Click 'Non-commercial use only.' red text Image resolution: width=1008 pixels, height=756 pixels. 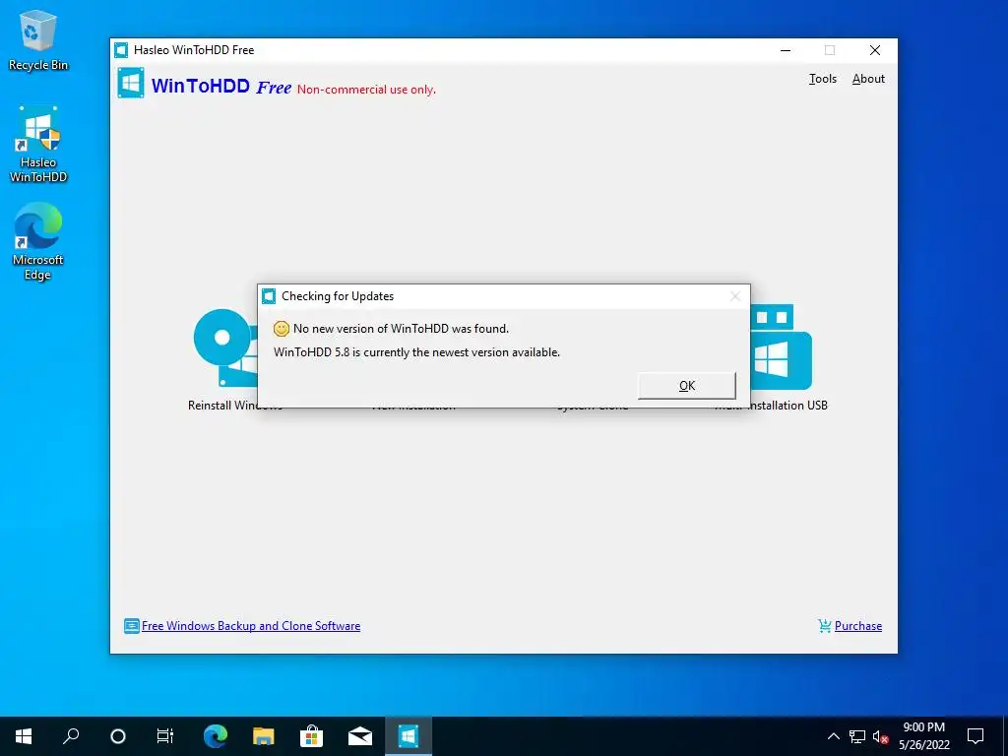(x=366, y=90)
